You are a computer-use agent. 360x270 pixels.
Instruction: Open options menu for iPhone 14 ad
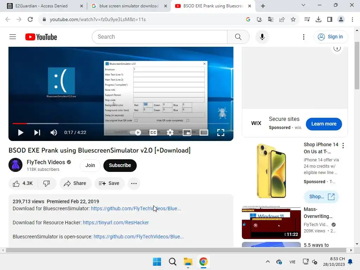pos(343,145)
